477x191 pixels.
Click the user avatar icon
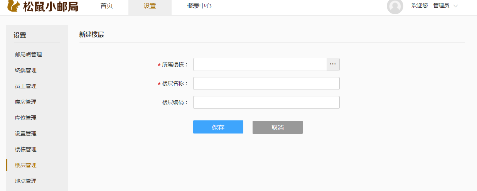tap(395, 6)
